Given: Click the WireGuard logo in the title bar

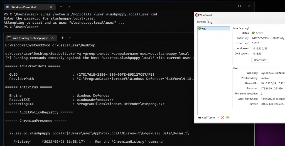Looking at the screenshot, I should click(x=197, y=15).
